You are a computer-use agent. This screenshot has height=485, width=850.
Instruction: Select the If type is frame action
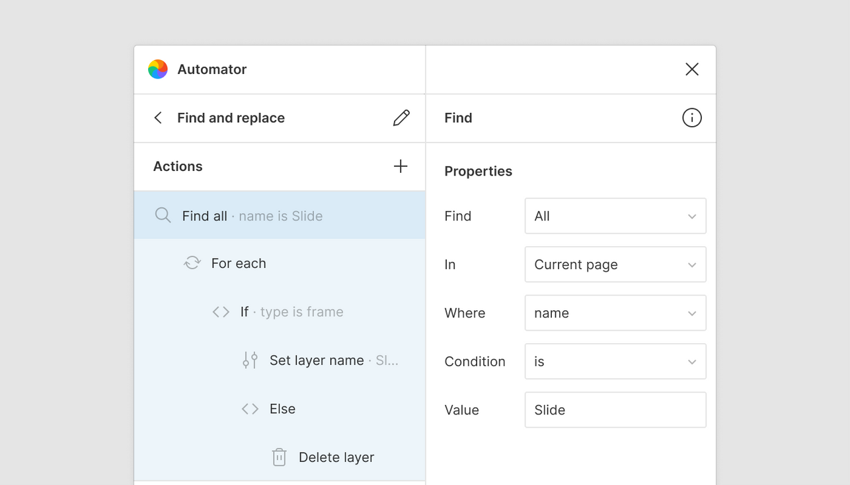tap(291, 312)
